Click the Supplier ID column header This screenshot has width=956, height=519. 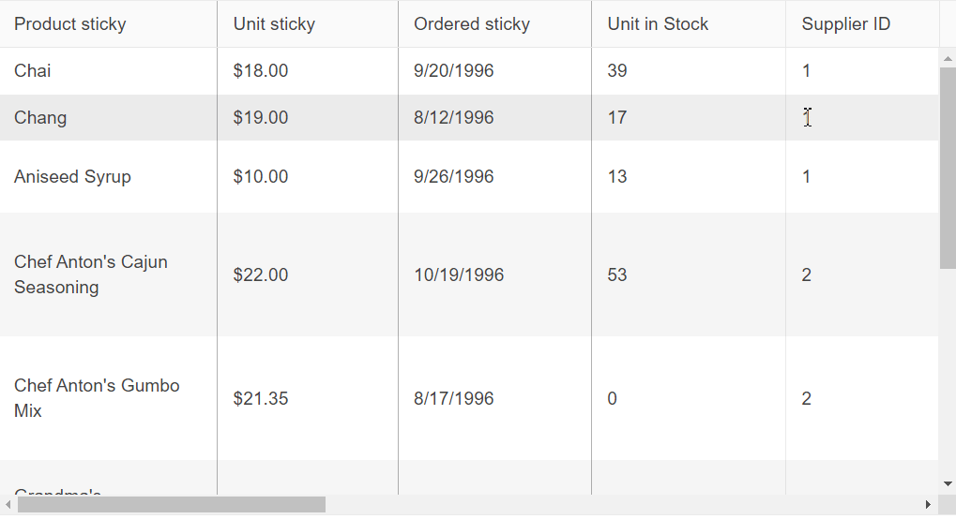(x=845, y=24)
